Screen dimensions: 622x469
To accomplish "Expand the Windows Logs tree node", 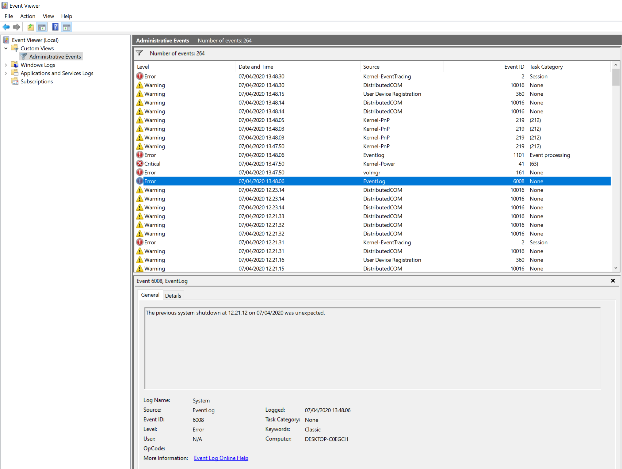I will pyautogui.click(x=6, y=65).
